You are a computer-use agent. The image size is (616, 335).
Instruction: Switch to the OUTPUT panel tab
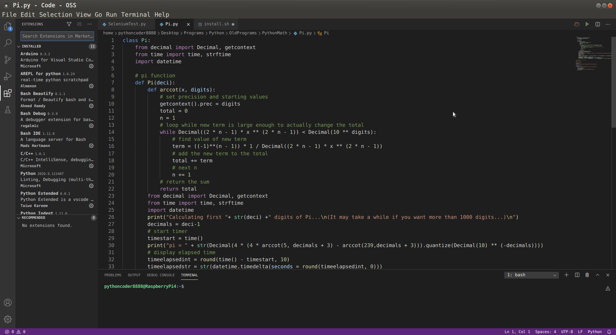click(134, 275)
